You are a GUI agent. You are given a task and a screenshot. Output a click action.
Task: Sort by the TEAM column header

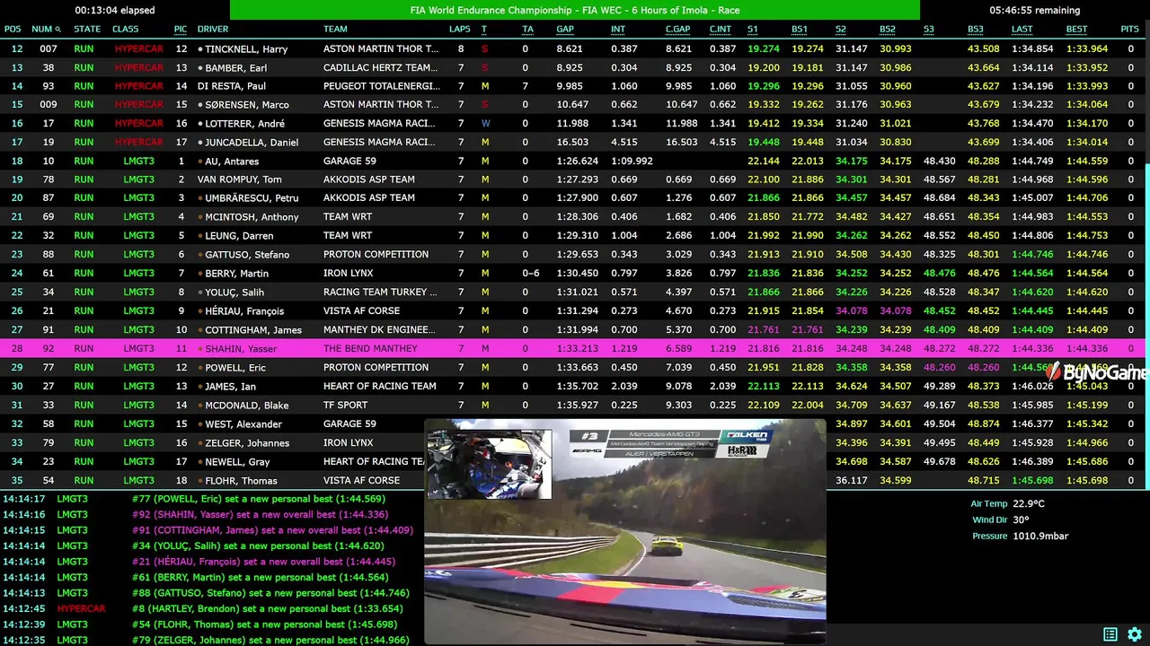(335, 30)
